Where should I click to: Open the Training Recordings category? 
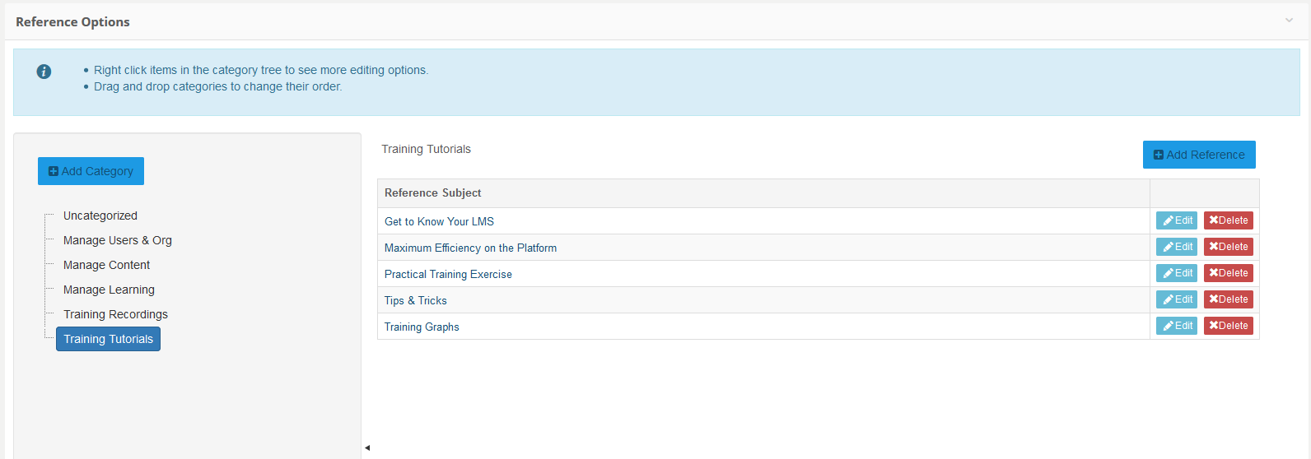point(115,314)
